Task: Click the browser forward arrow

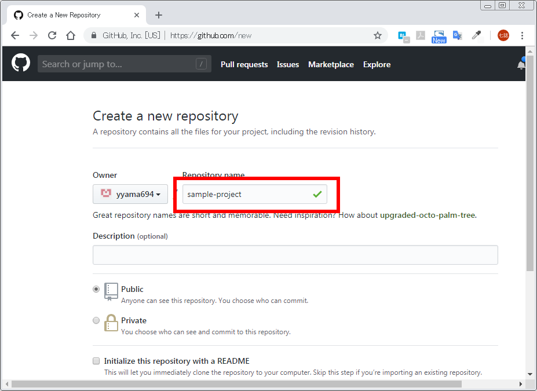Action: point(34,35)
